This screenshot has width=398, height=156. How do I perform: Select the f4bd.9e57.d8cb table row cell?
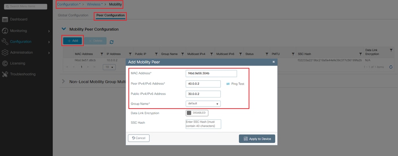click(85, 60)
